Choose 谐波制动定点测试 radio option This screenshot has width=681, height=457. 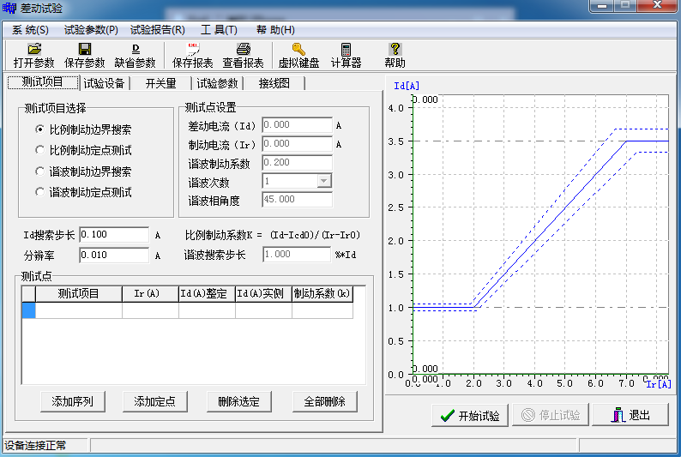pos(39,193)
